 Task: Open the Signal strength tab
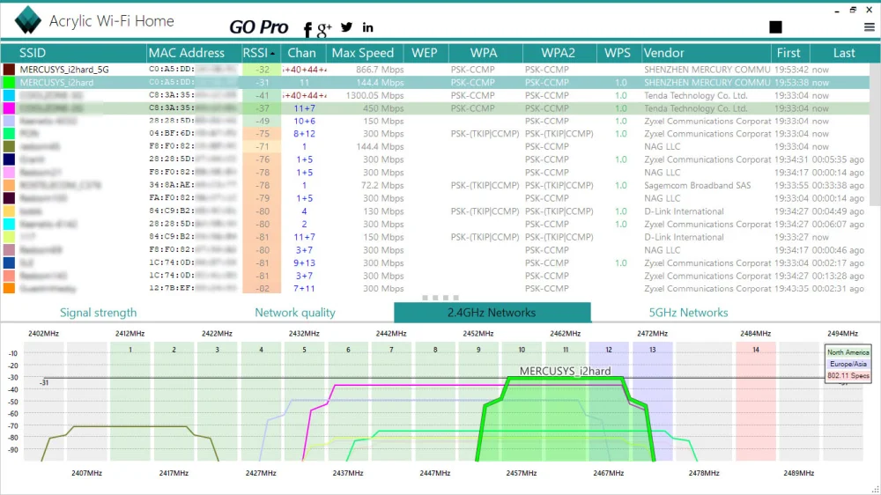pos(98,313)
